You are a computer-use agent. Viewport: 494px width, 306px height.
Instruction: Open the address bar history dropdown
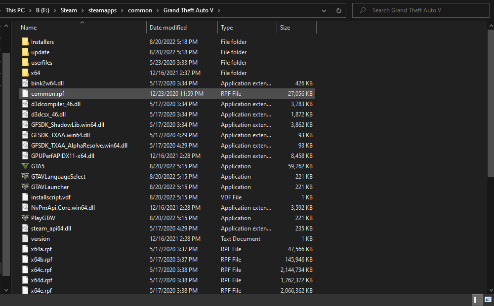pyautogui.click(x=324, y=10)
